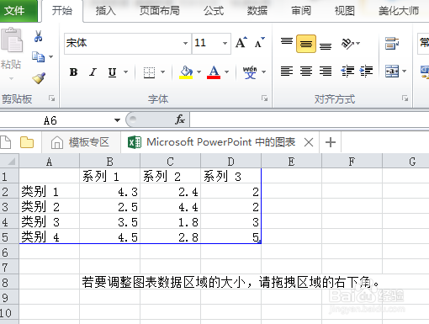Apply red font color

pos(214,72)
